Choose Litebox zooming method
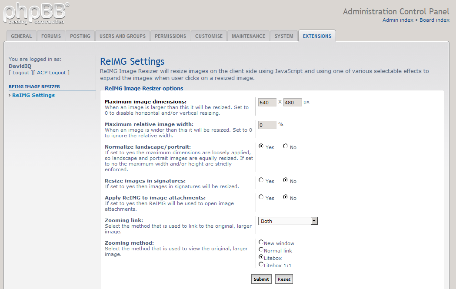 coord(261,257)
